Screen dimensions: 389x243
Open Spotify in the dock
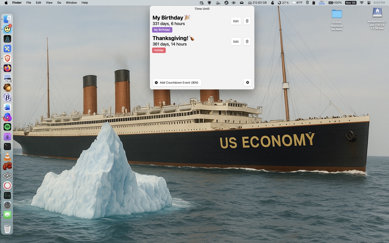tap(7, 127)
